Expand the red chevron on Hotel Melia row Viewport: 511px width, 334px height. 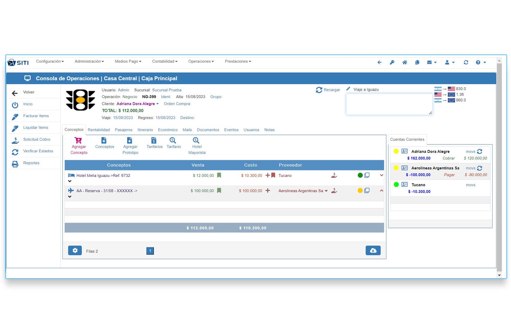(x=382, y=175)
